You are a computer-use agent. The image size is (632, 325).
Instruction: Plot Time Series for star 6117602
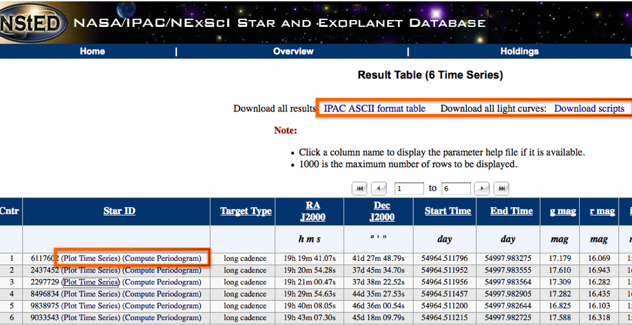(90, 258)
